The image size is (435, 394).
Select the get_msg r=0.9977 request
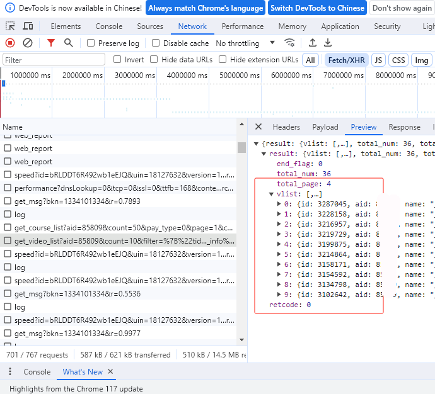coord(118,333)
